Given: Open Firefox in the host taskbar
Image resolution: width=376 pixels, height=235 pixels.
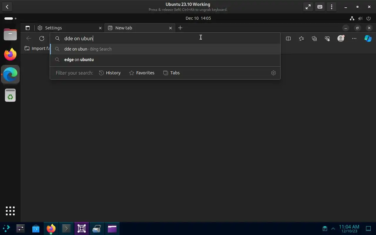Looking at the screenshot, I should (51, 229).
